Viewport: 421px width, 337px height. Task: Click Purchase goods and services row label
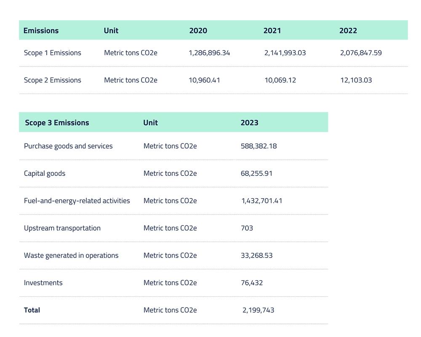[x=68, y=146]
